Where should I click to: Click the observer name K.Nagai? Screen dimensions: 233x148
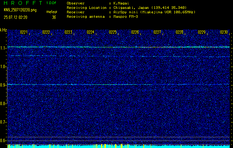click(121, 3)
